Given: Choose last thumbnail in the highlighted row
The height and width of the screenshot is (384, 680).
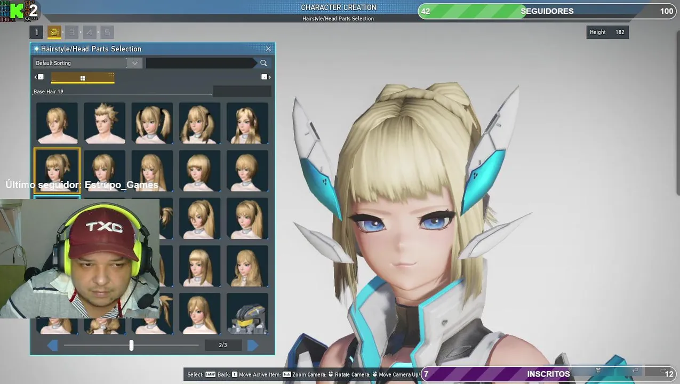Looking at the screenshot, I should 247,171.
